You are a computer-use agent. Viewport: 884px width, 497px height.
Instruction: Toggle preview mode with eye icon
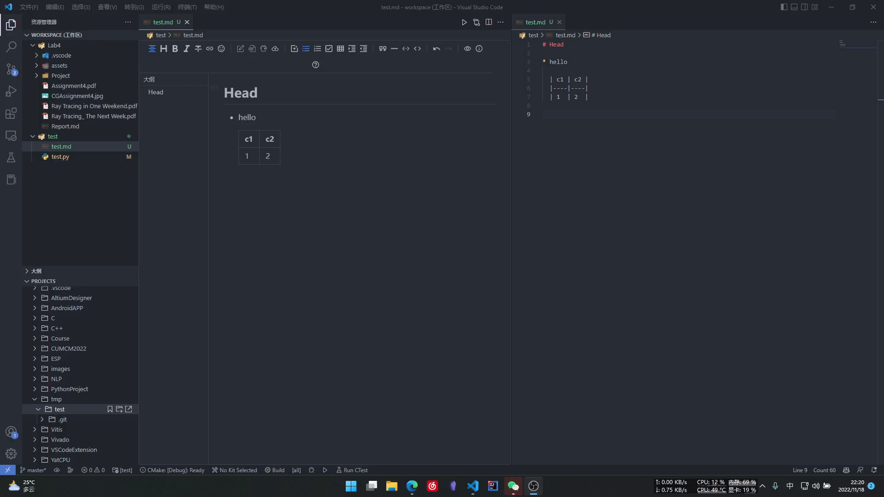click(x=467, y=49)
